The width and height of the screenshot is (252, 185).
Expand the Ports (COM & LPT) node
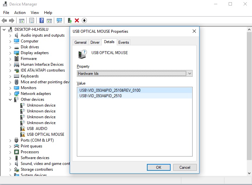click(10, 141)
